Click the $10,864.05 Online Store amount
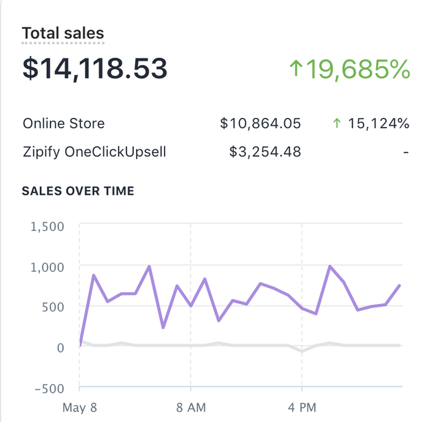The width and height of the screenshot is (430, 422). tap(260, 123)
